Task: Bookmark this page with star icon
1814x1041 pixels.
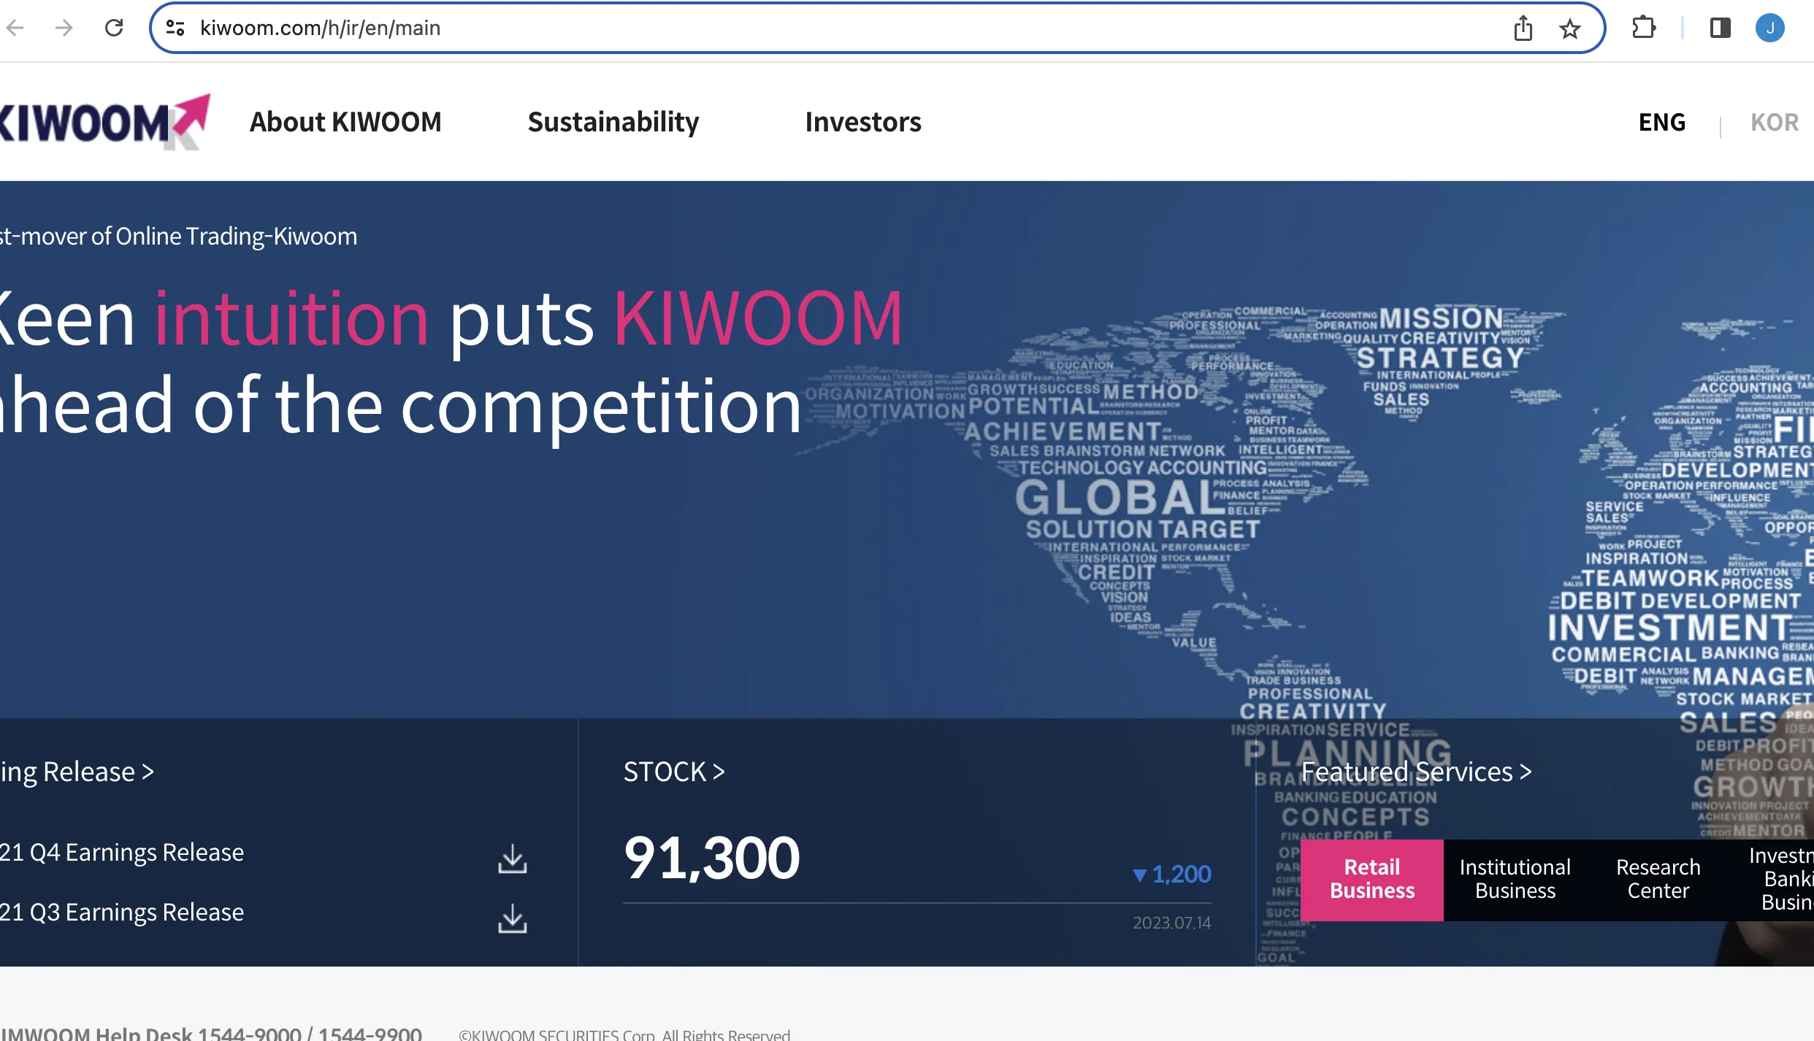Action: coord(1570,28)
